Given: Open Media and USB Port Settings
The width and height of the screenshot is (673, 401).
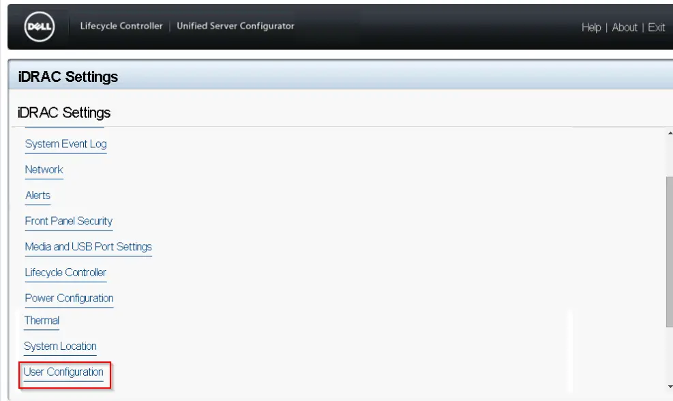Looking at the screenshot, I should (x=89, y=247).
